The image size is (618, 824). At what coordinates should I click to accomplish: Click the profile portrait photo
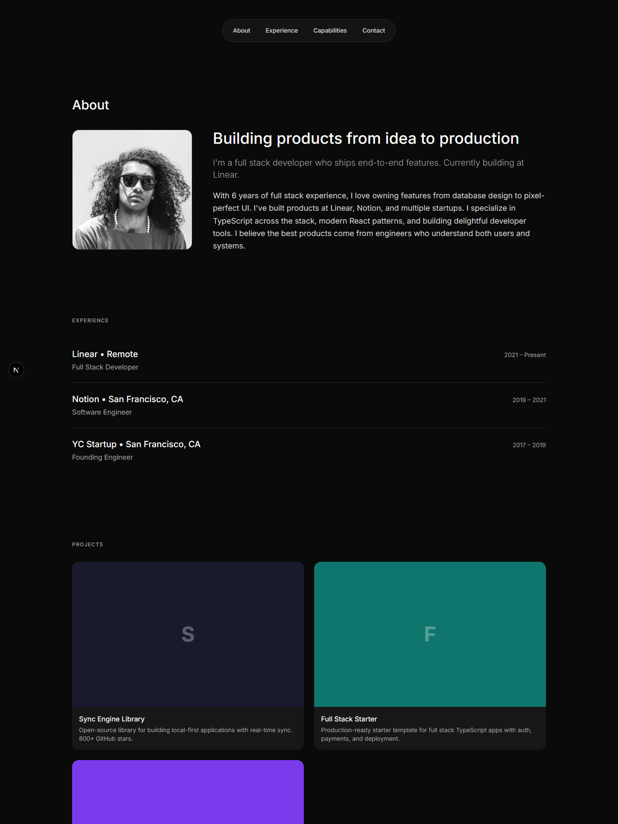coord(132,190)
